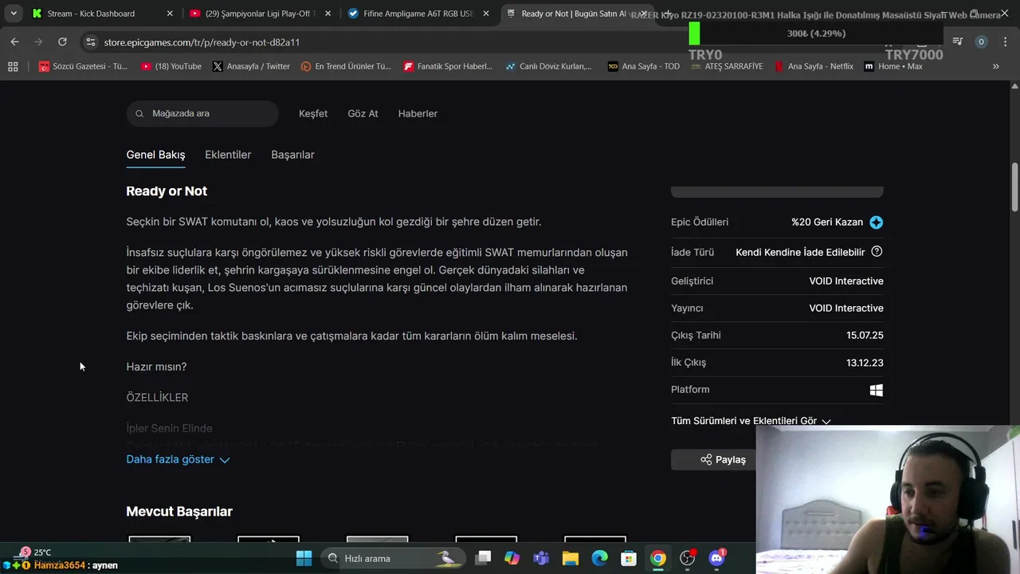Close the Fifine Ampligame A6T tab
Image resolution: width=1020 pixels, height=574 pixels.
[x=486, y=14]
